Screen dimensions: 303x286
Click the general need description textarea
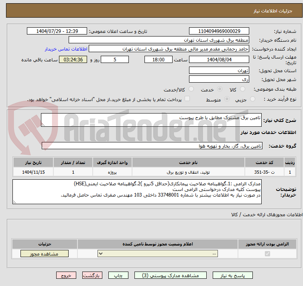(151, 120)
